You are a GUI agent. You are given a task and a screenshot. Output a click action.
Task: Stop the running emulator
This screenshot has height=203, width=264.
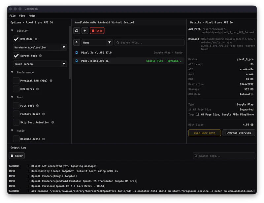(x=97, y=31)
